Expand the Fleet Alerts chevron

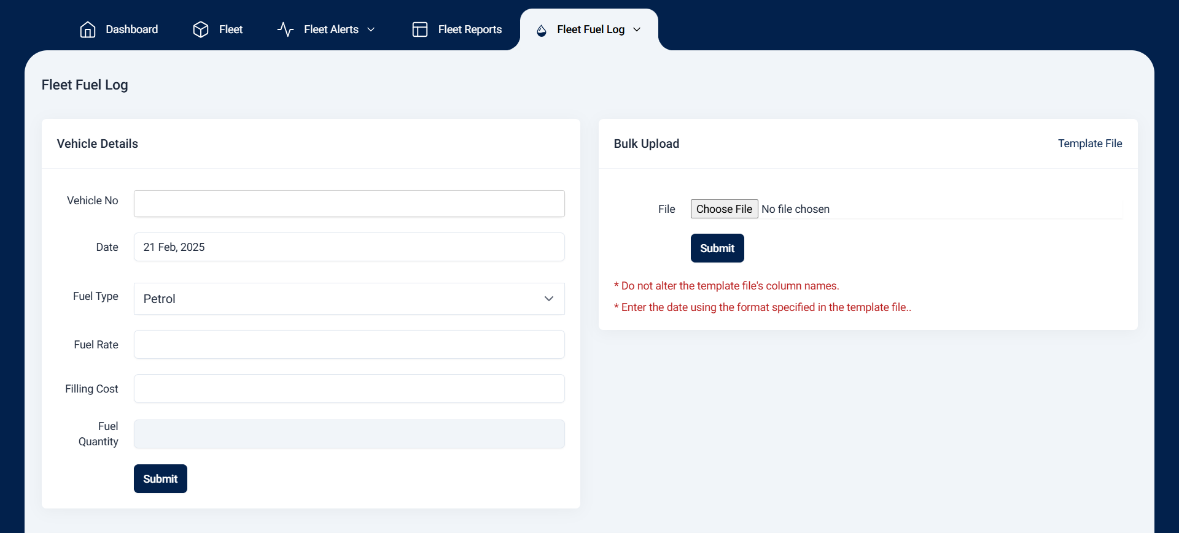tap(371, 29)
